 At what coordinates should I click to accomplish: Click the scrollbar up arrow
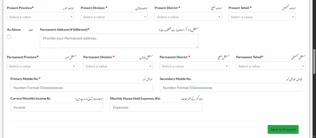314,2
